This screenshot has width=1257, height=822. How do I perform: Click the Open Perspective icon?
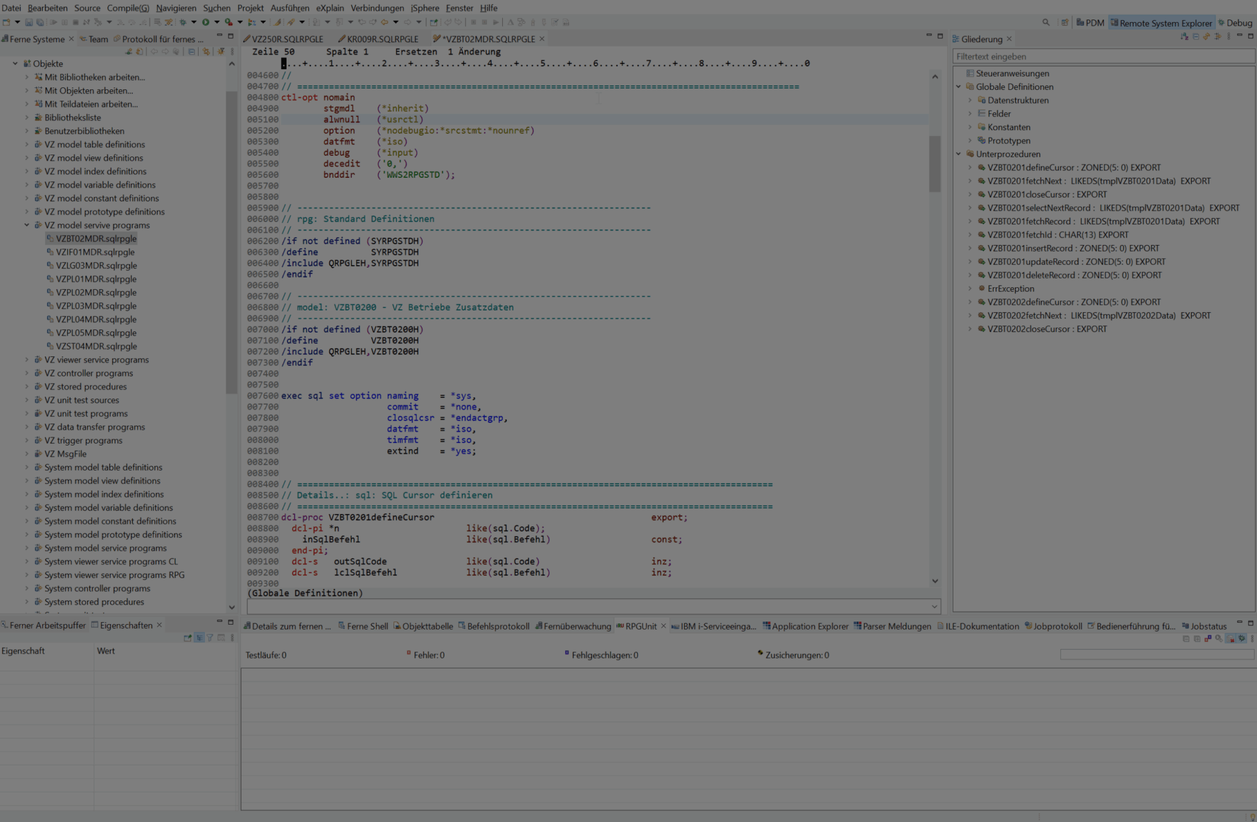(x=1065, y=23)
